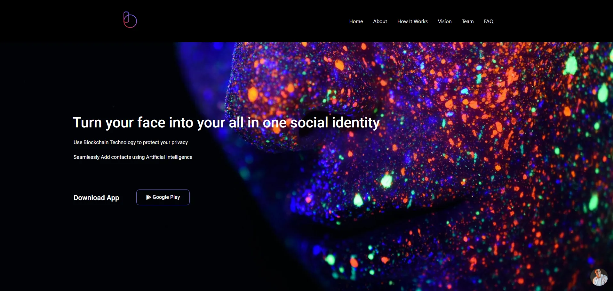This screenshot has height=291, width=613.
Task: Click the Google Play download button
Action: (x=163, y=197)
